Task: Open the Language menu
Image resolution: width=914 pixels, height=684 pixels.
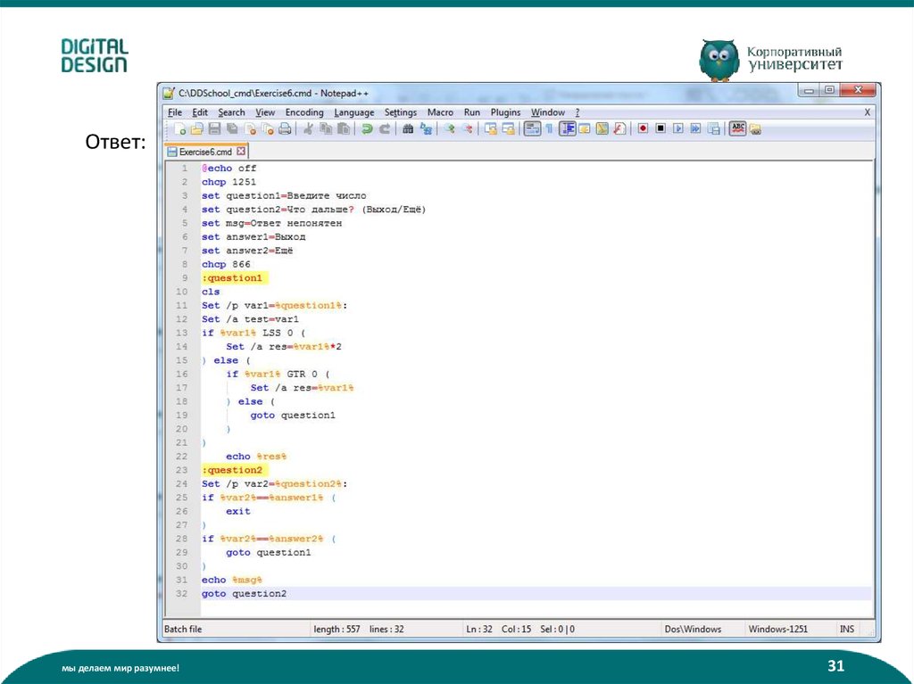Action: coord(354,112)
